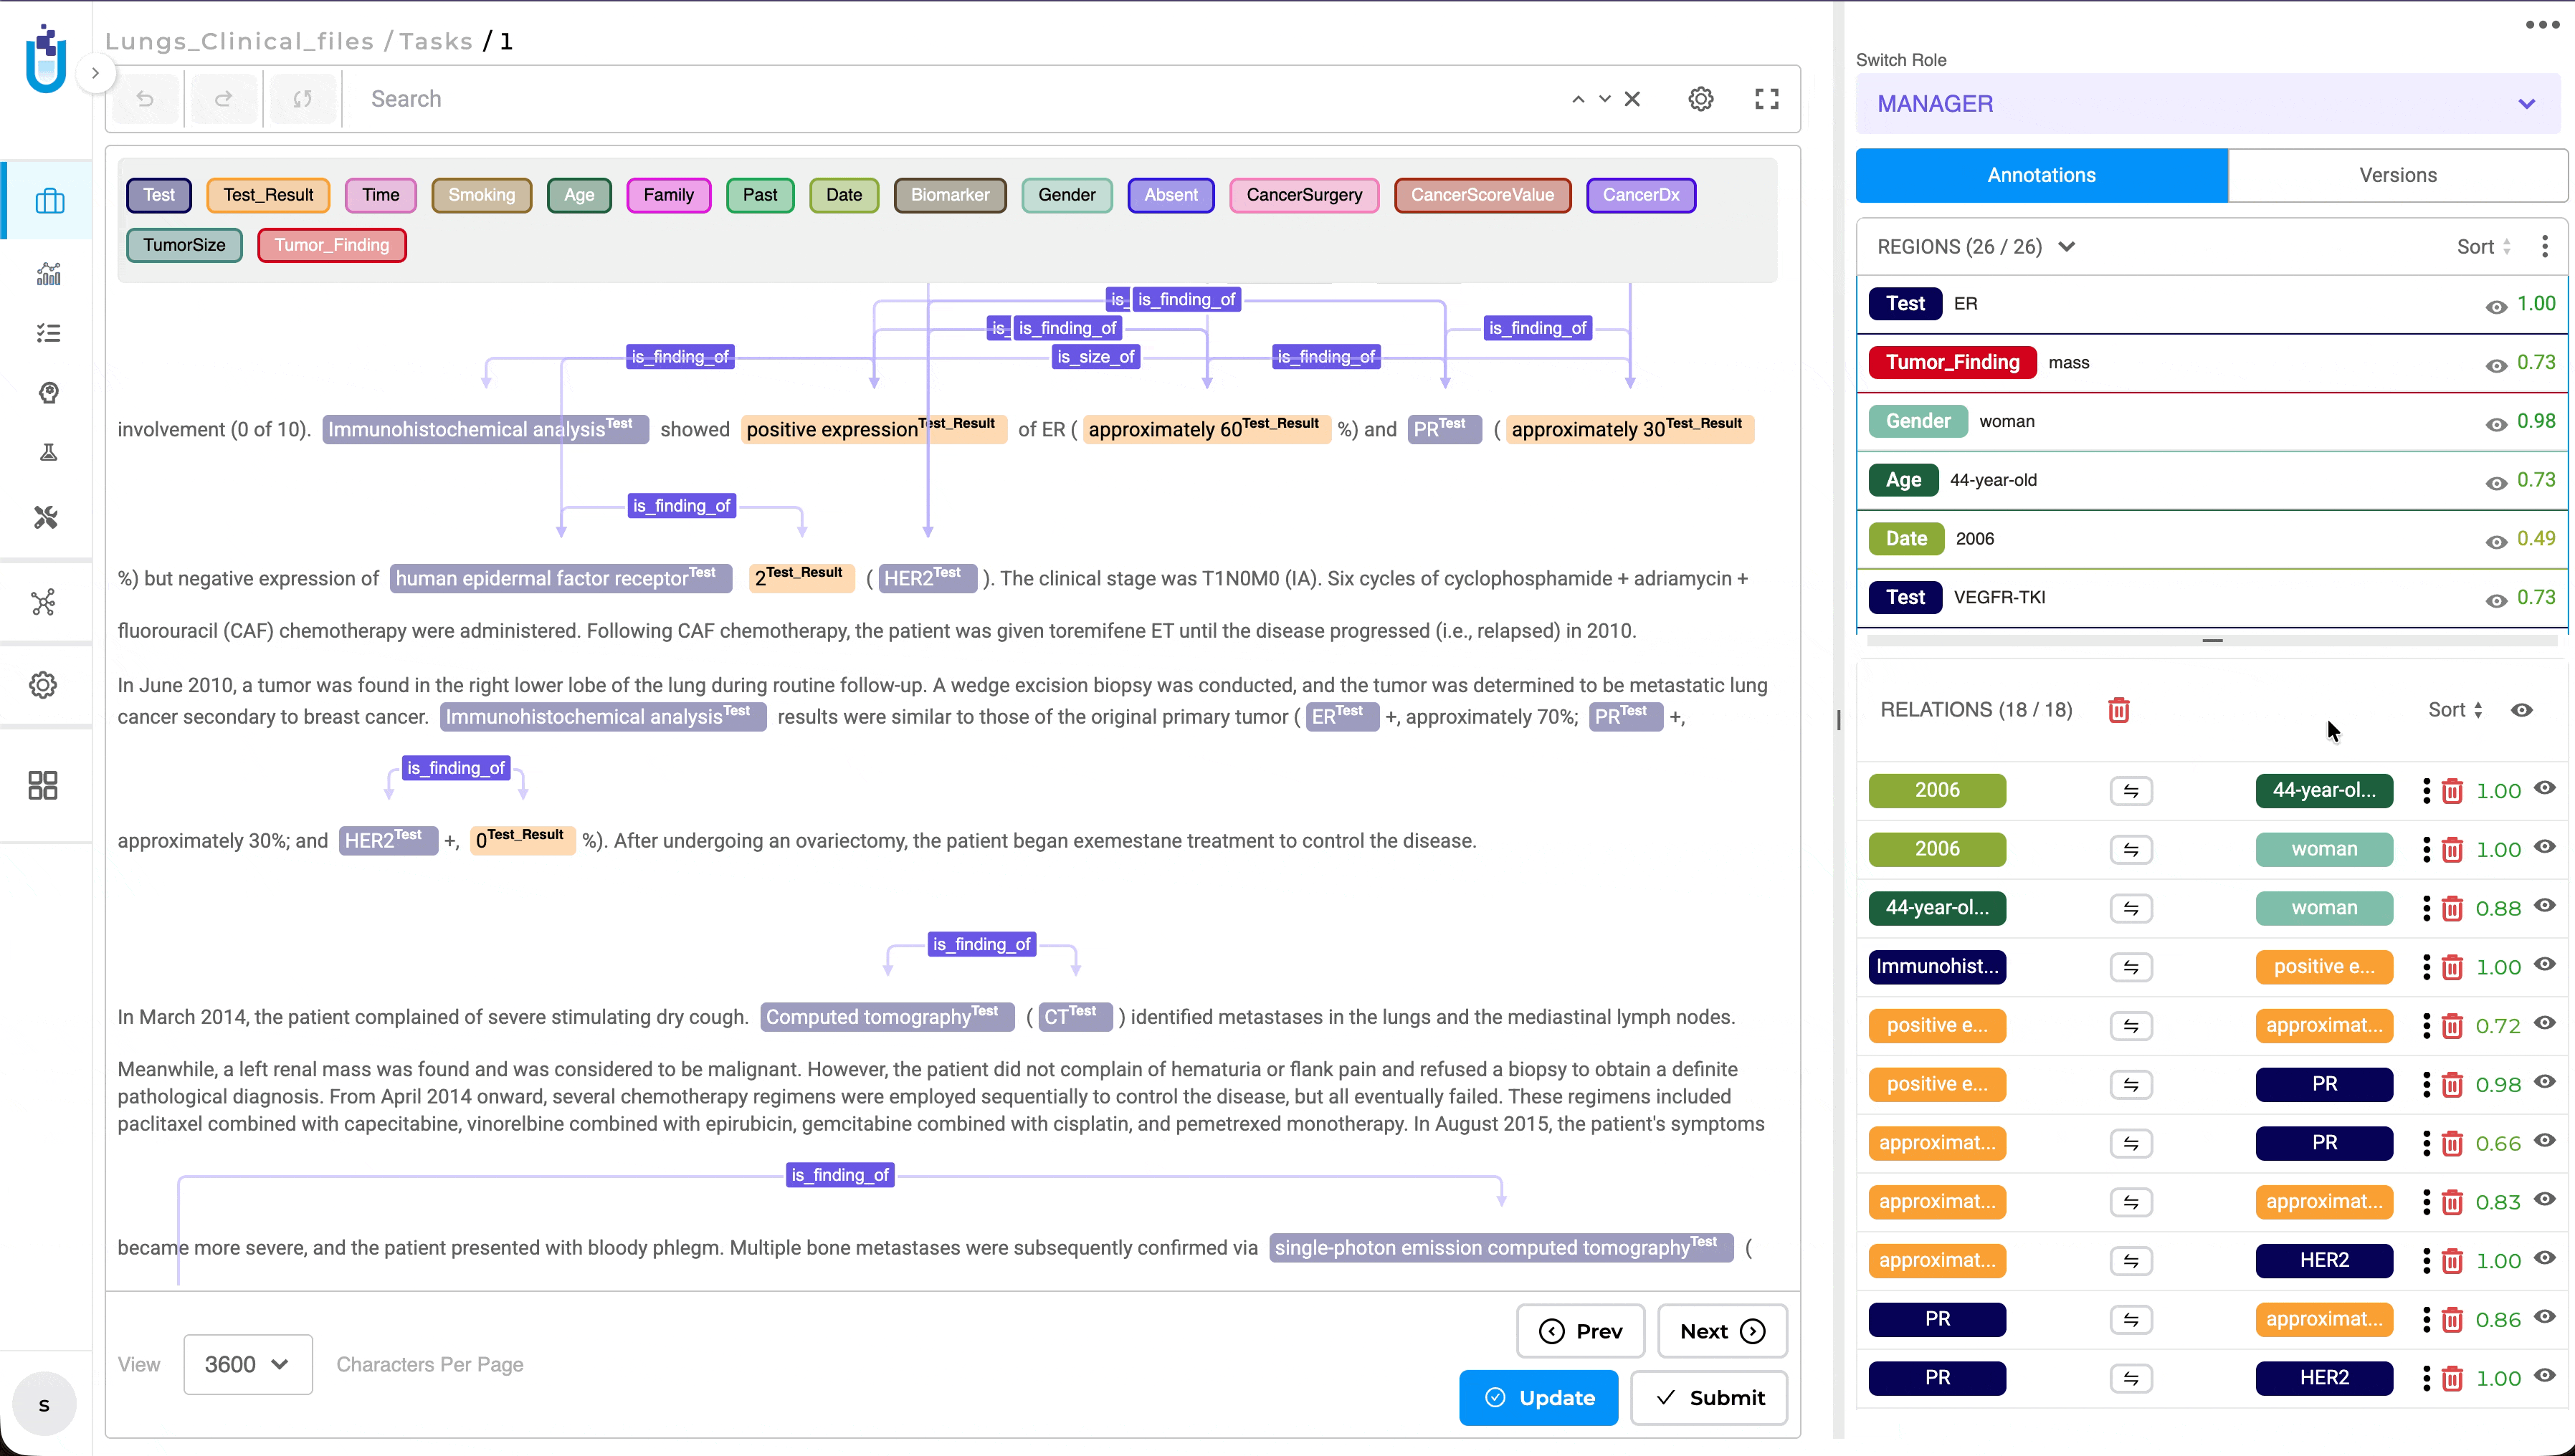
Task: Delete all relations with trash icon
Action: pyautogui.click(x=2119, y=710)
